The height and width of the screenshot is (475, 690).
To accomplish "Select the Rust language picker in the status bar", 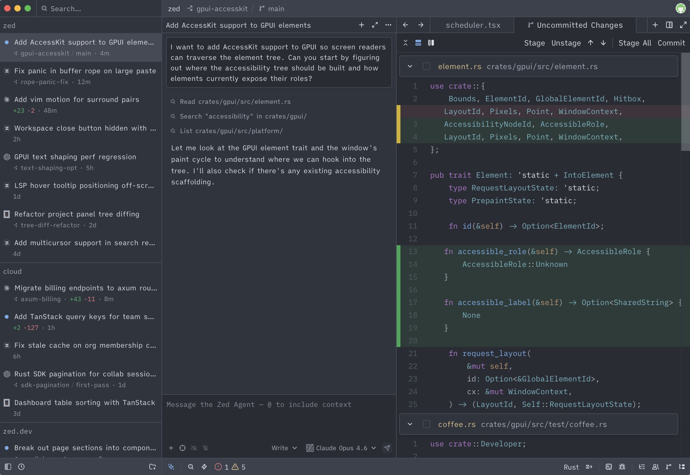I will pos(571,467).
